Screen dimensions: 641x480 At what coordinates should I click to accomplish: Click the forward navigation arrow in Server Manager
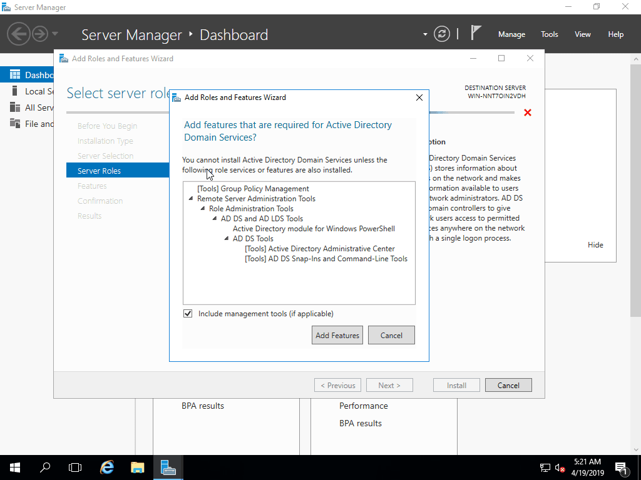point(40,34)
